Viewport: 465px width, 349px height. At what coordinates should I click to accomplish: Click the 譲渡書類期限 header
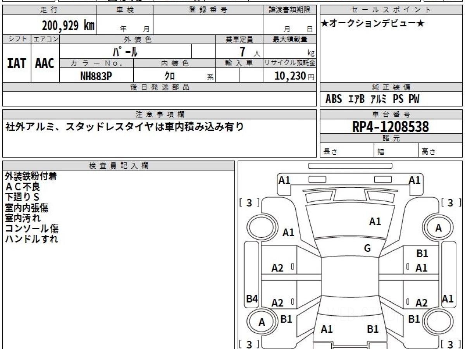[289, 10]
